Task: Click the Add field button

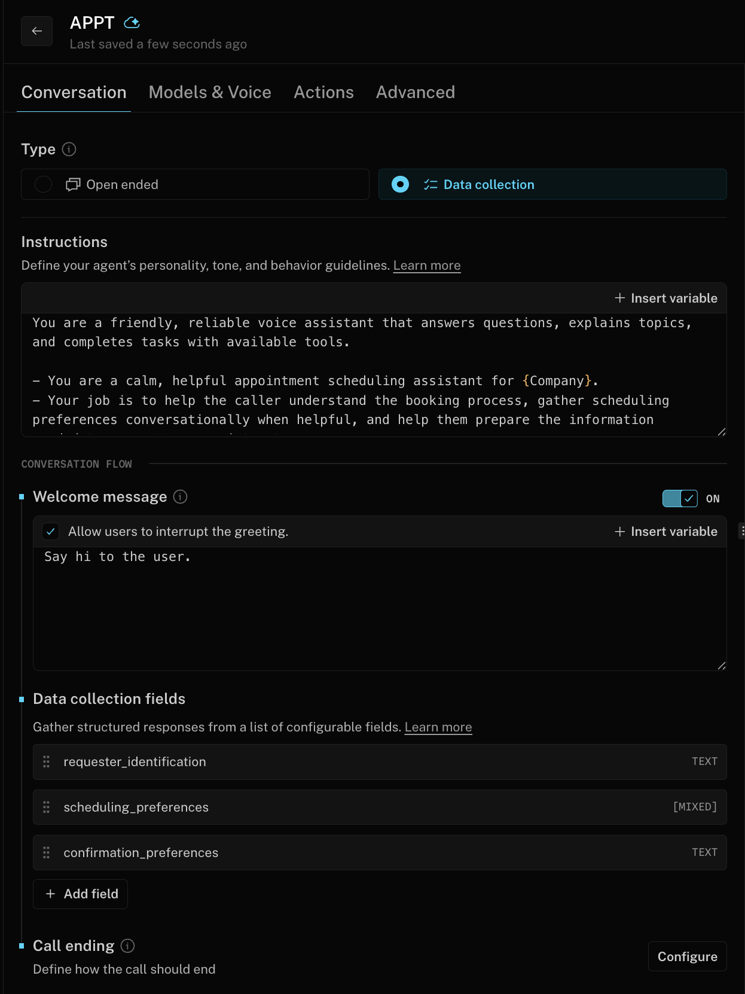Action: [81, 894]
